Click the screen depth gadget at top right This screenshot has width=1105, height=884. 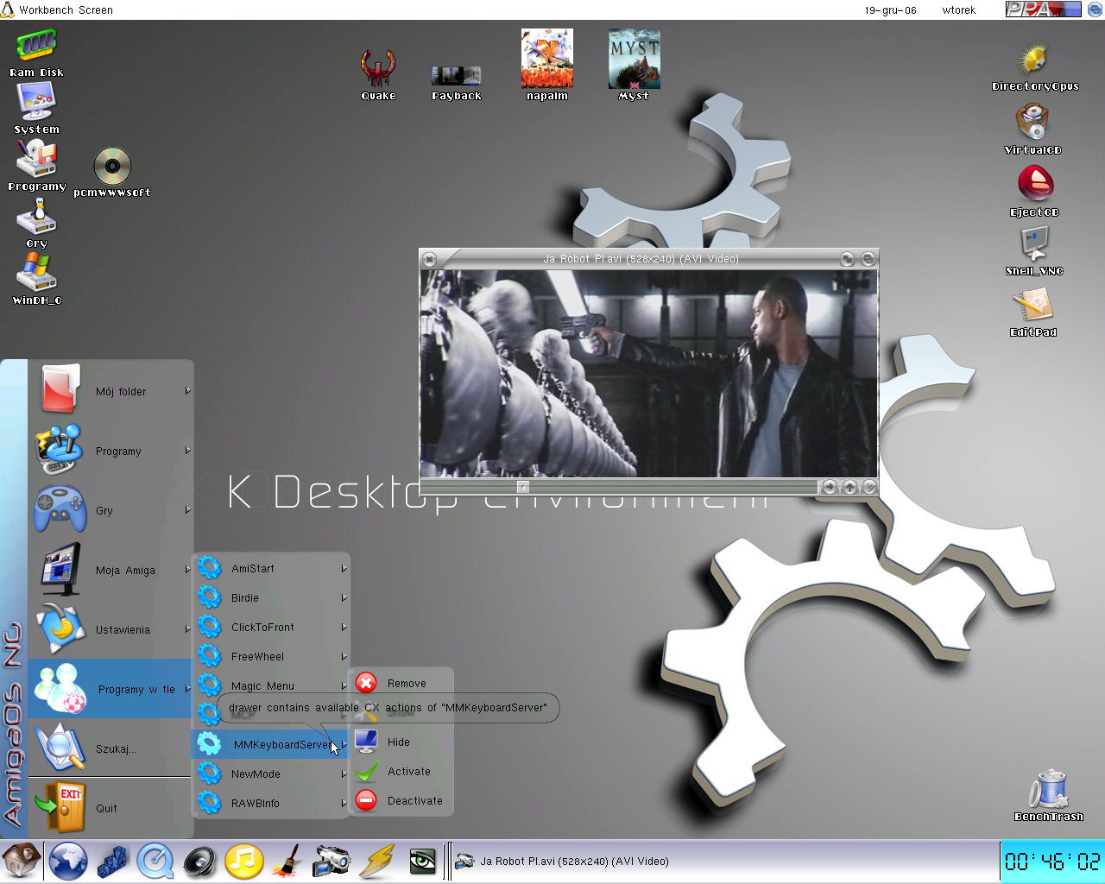point(1095,9)
